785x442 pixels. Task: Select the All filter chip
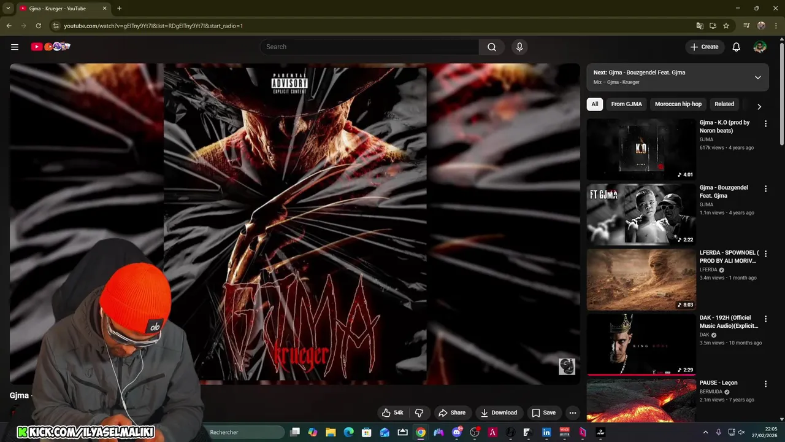[595, 104]
